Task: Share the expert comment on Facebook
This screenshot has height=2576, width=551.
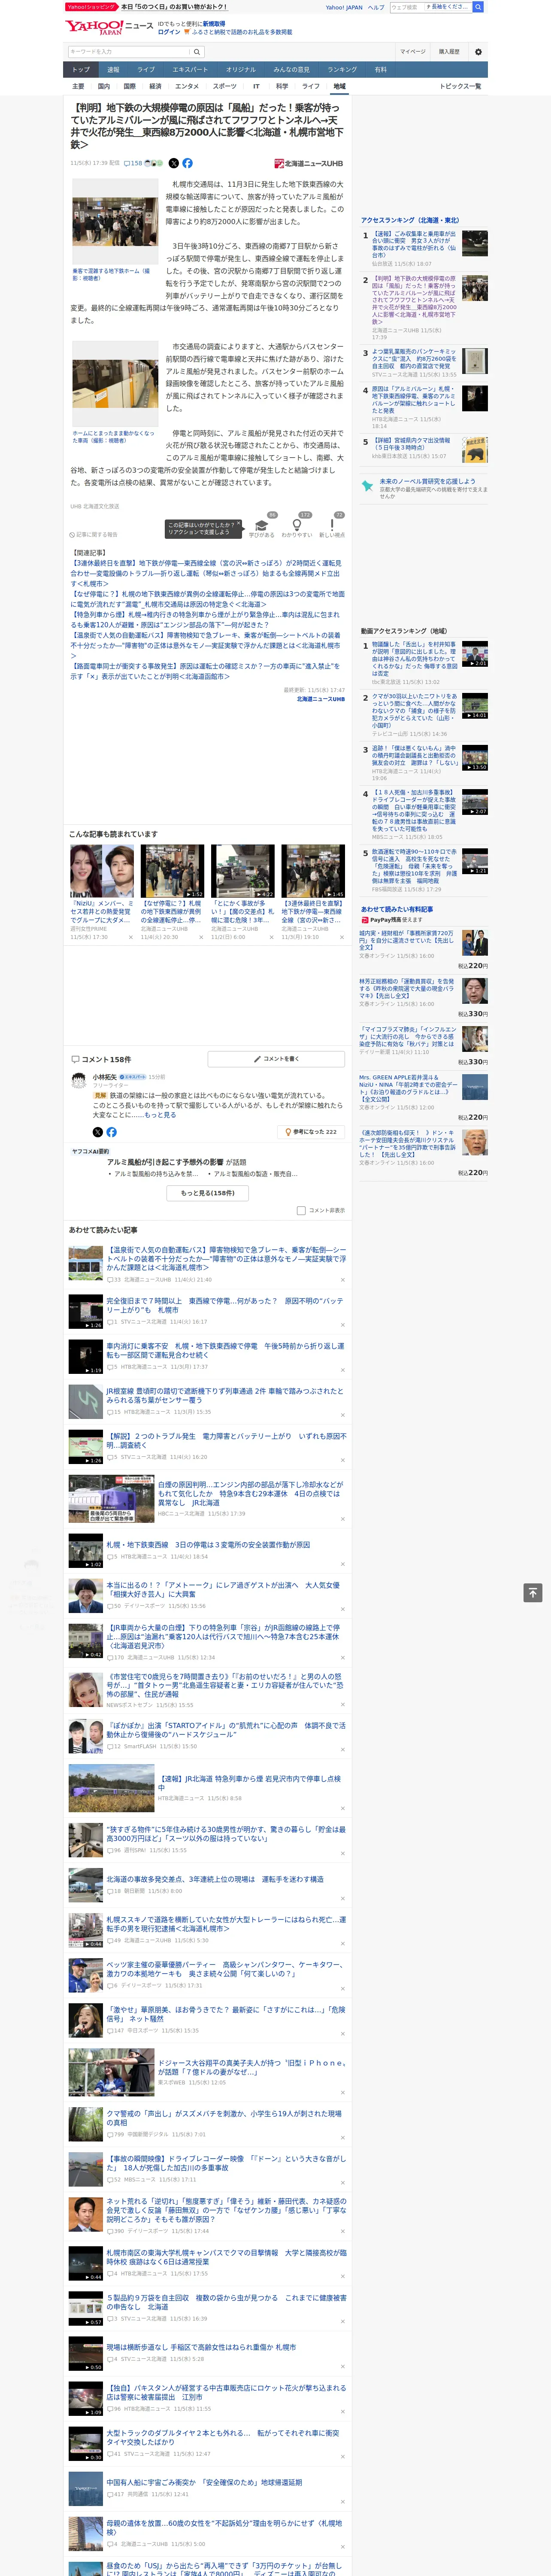Action: (x=111, y=1132)
